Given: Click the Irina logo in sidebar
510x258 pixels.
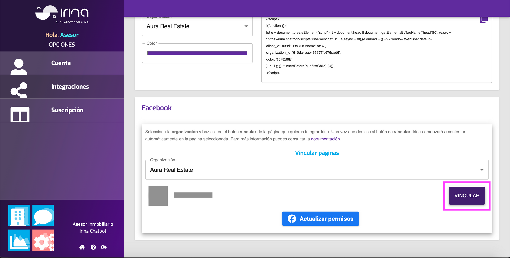Looking at the screenshot, I should pyautogui.click(x=62, y=15).
